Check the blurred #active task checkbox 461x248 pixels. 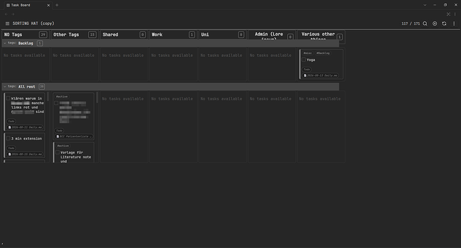[56, 103]
